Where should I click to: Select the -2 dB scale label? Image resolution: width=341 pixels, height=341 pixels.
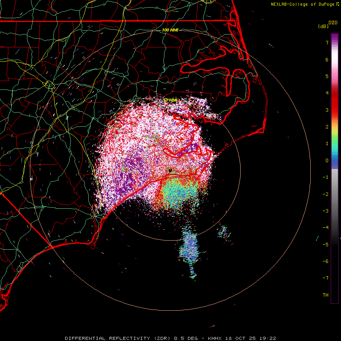325,194
